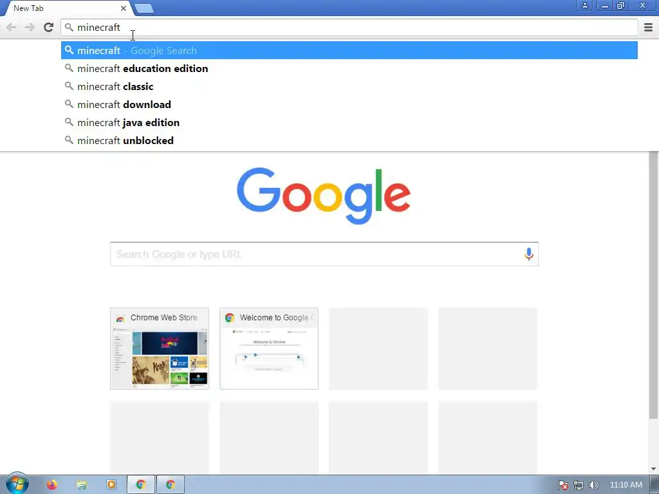The image size is (659, 494).
Task: Choose the 'minecraft education edition' suggestion
Action: [x=349, y=68]
